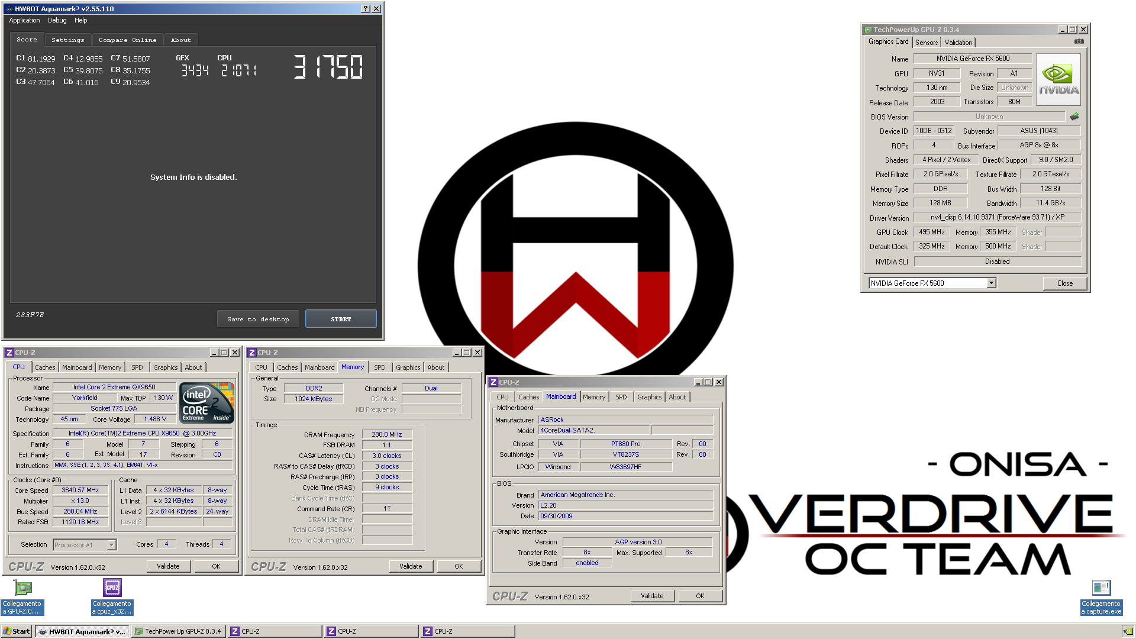1136x639 pixels.
Task: Open About tab in Memory window
Action: point(436,367)
